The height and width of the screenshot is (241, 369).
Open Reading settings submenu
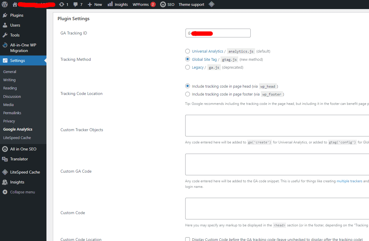click(x=10, y=88)
